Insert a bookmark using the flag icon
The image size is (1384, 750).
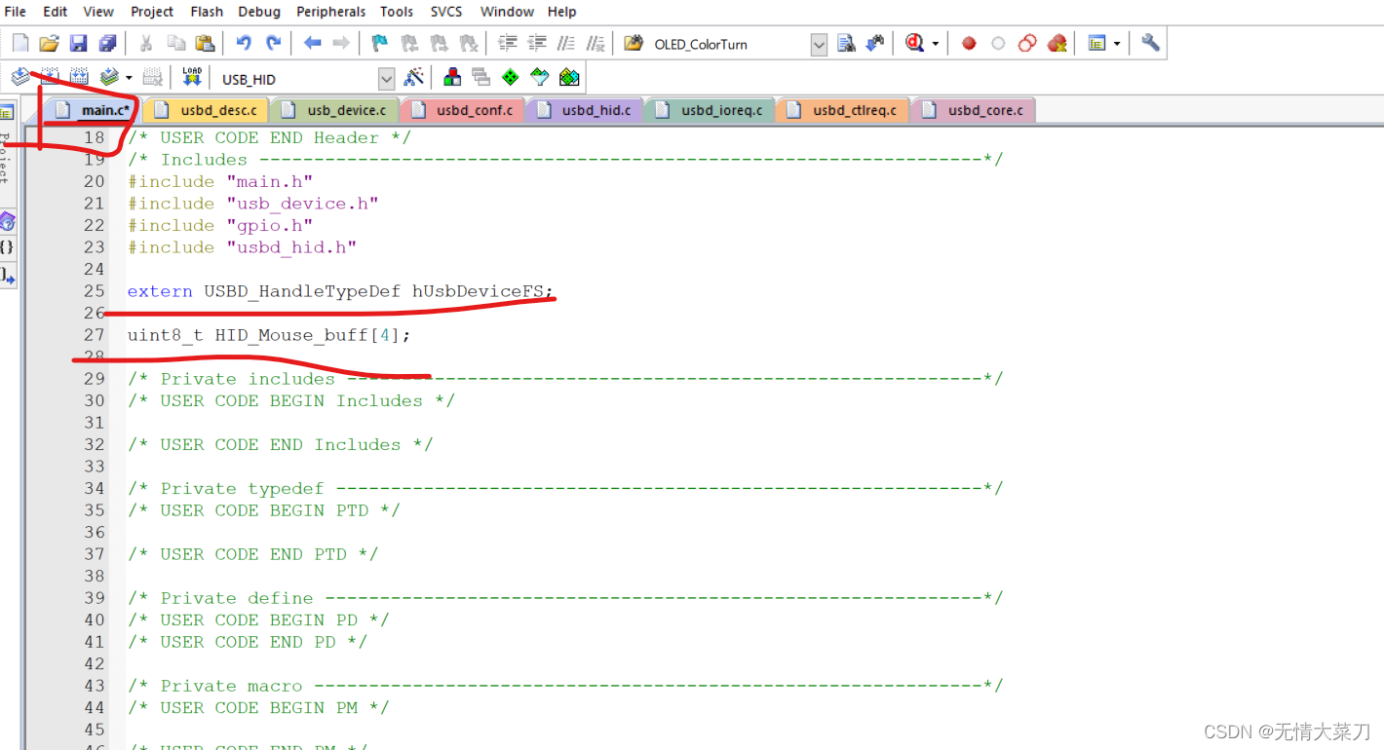coord(380,44)
